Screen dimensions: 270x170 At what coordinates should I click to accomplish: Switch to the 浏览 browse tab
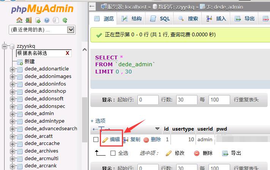103,19
